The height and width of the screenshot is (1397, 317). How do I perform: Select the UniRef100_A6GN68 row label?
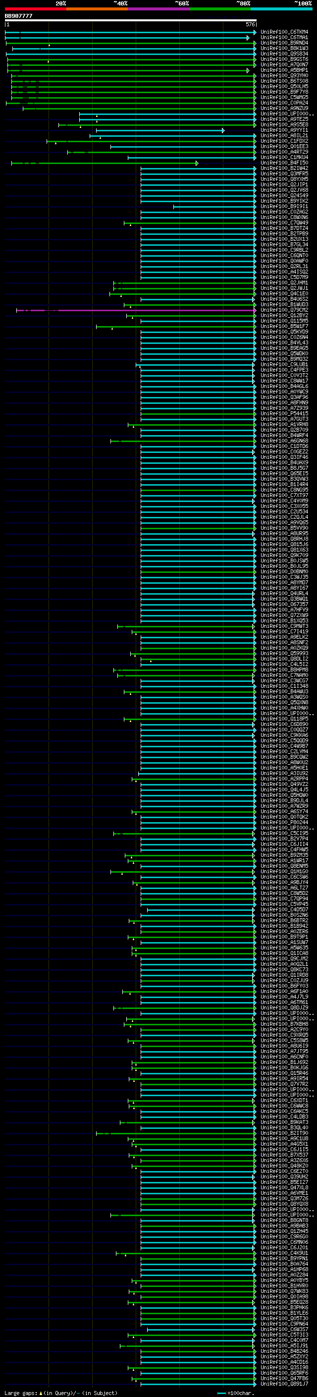pos(284,441)
